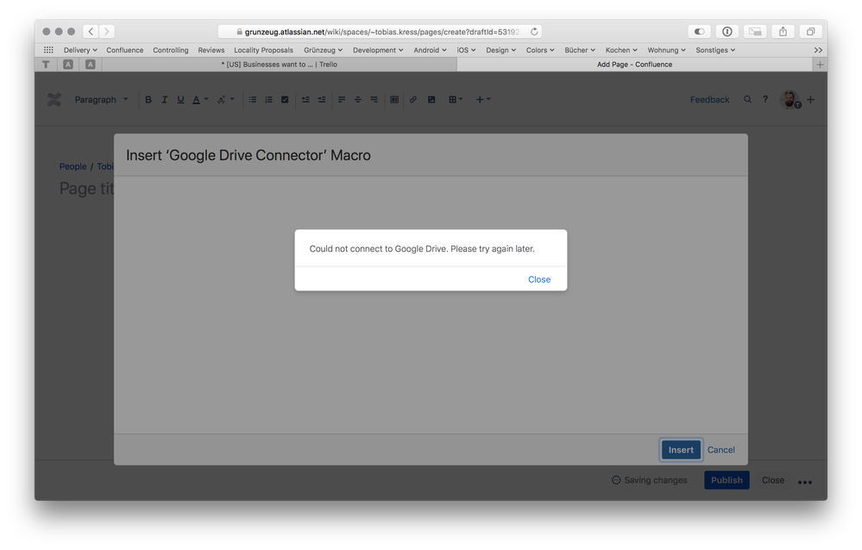The height and width of the screenshot is (550, 862).
Task: Open the Development bookmarks menu
Action: pyautogui.click(x=377, y=49)
